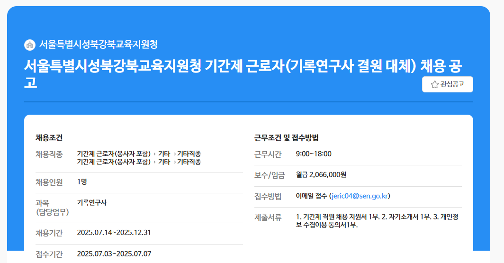This screenshot has height=263, width=504.
Task: Click the second 기간제 근로자 › 기타 › 기타직종 line
Action: point(139,162)
